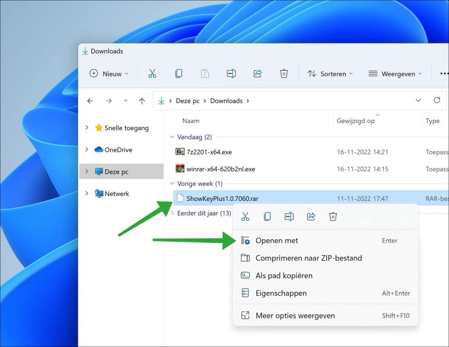
Task: Expand the Eerder dit jaar (13) group
Action: pyautogui.click(x=171, y=213)
